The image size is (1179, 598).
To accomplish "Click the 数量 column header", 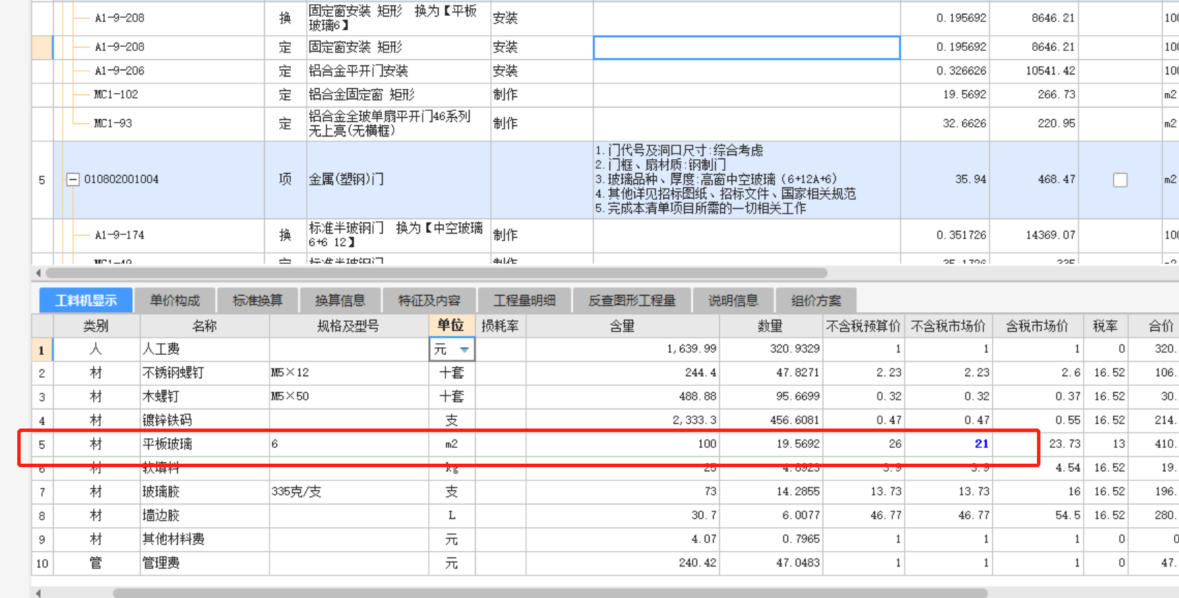I will (x=770, y=326).
